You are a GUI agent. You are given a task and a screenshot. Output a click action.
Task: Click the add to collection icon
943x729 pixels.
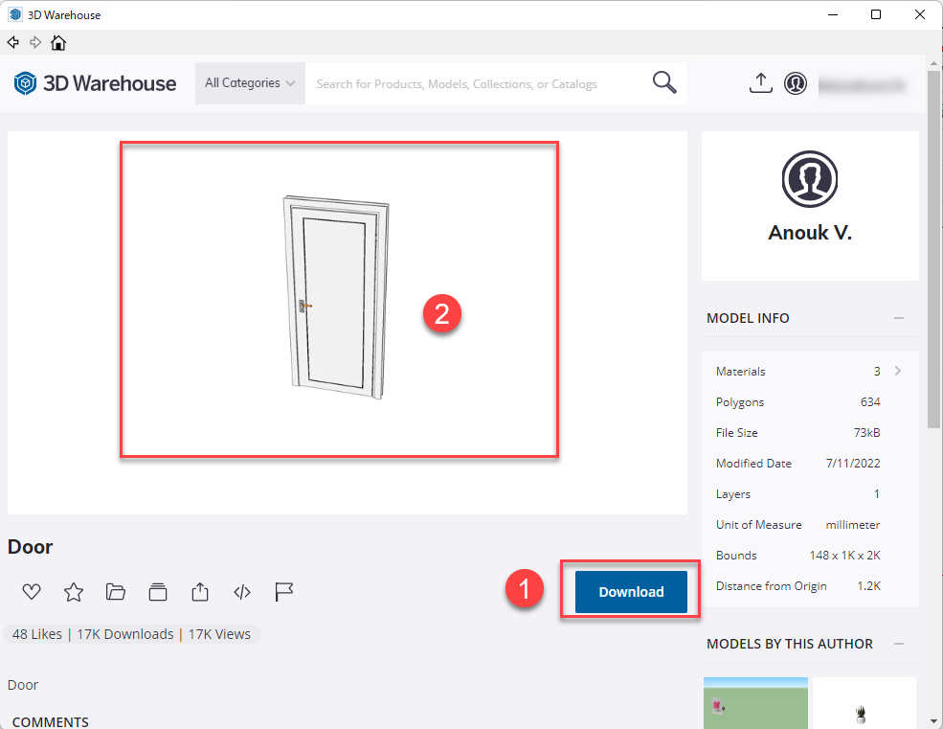click(x=158, y=592)
